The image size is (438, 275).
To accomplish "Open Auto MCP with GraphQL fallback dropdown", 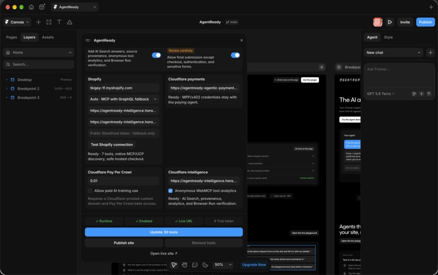I will tap(123, 99).
